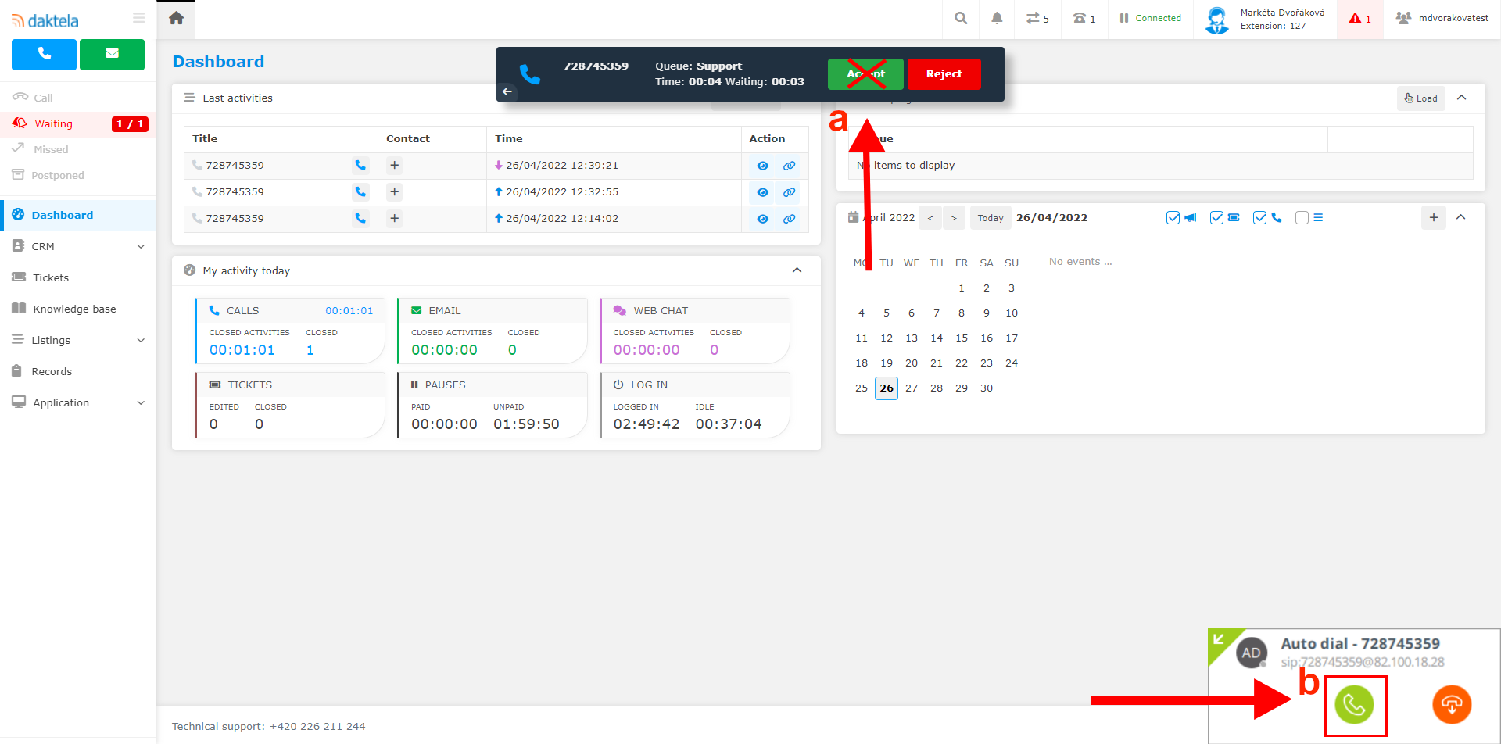Screen dimensions: 1501x744
Task: Answer call with green softphone button
Action: (x=1354, y=705)
